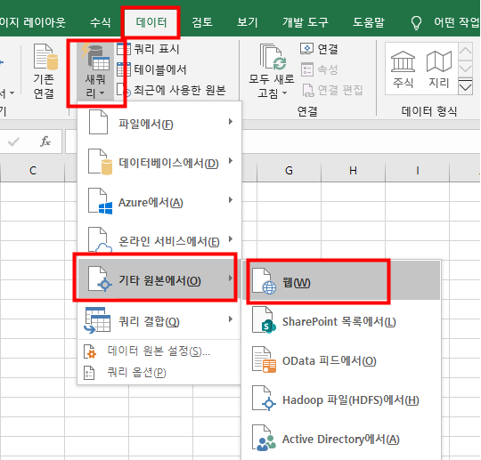Choose 쿼리 옵션(P)
This screenshot has width=481, height=460.
[159, 373]
